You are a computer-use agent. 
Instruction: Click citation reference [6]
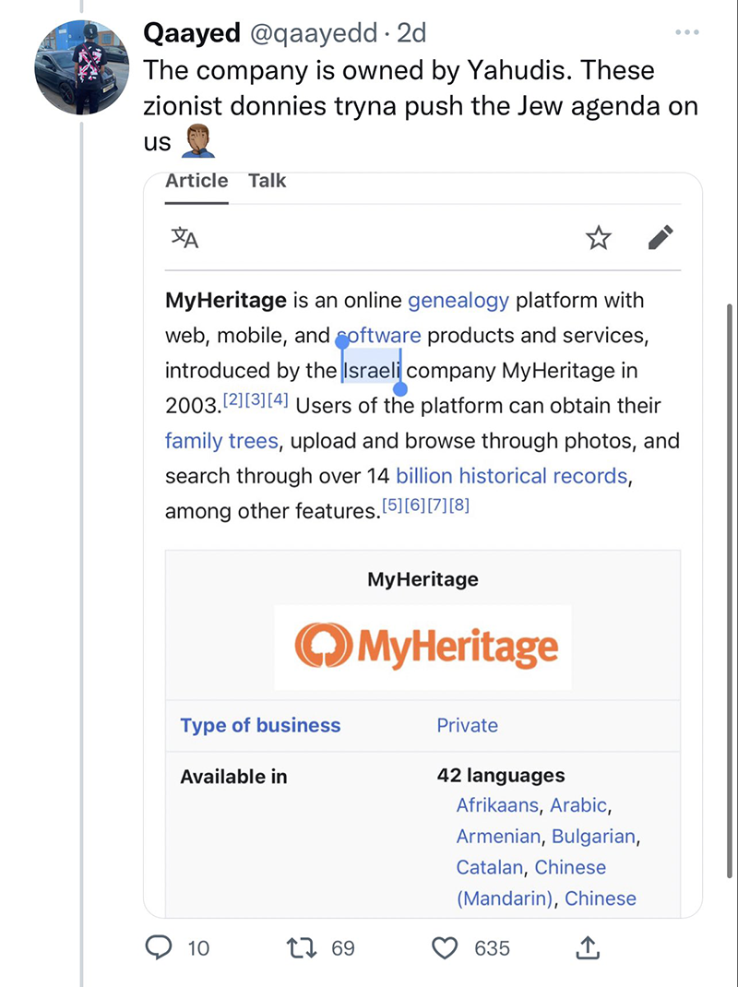pos(414,505)
